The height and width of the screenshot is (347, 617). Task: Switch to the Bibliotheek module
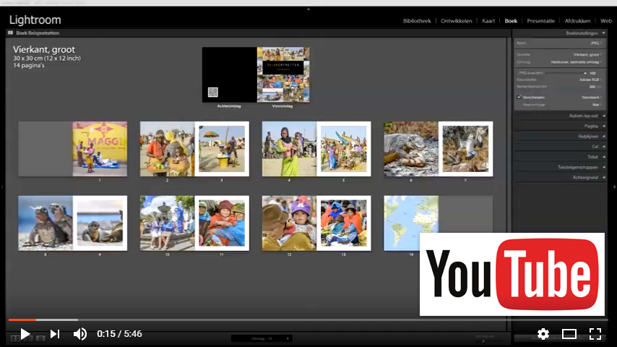point(417,21)
